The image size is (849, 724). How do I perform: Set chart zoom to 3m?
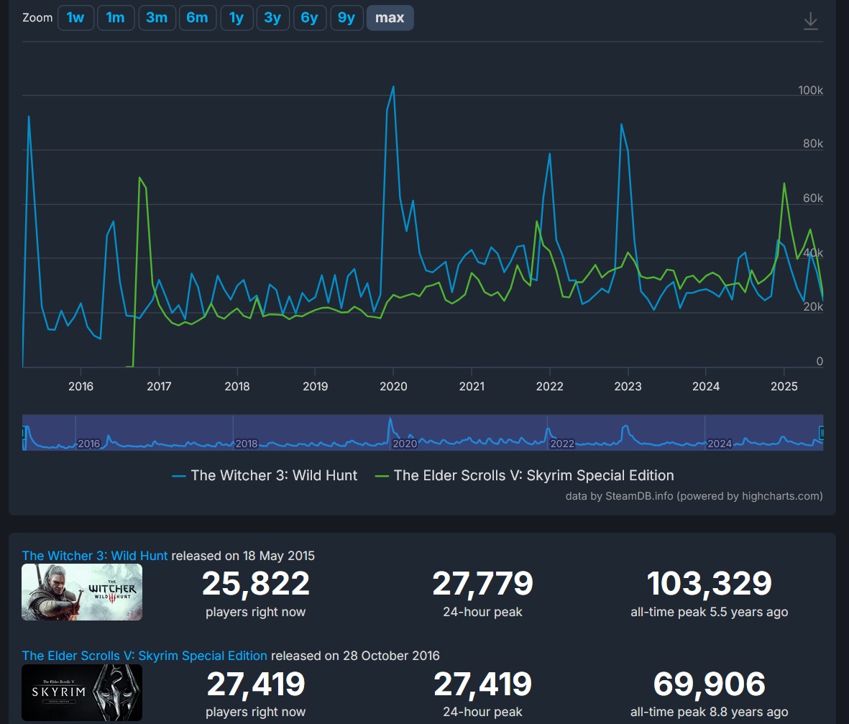tap(157, 18)
